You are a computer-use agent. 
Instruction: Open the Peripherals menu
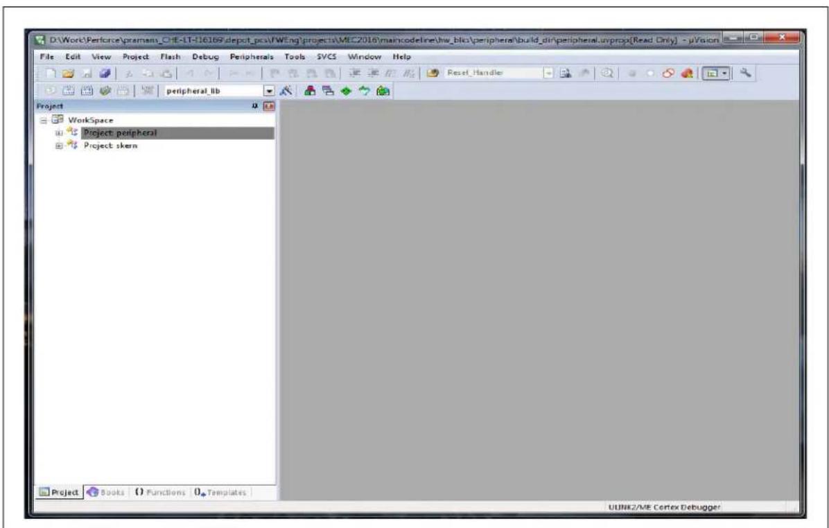[252, 57]
